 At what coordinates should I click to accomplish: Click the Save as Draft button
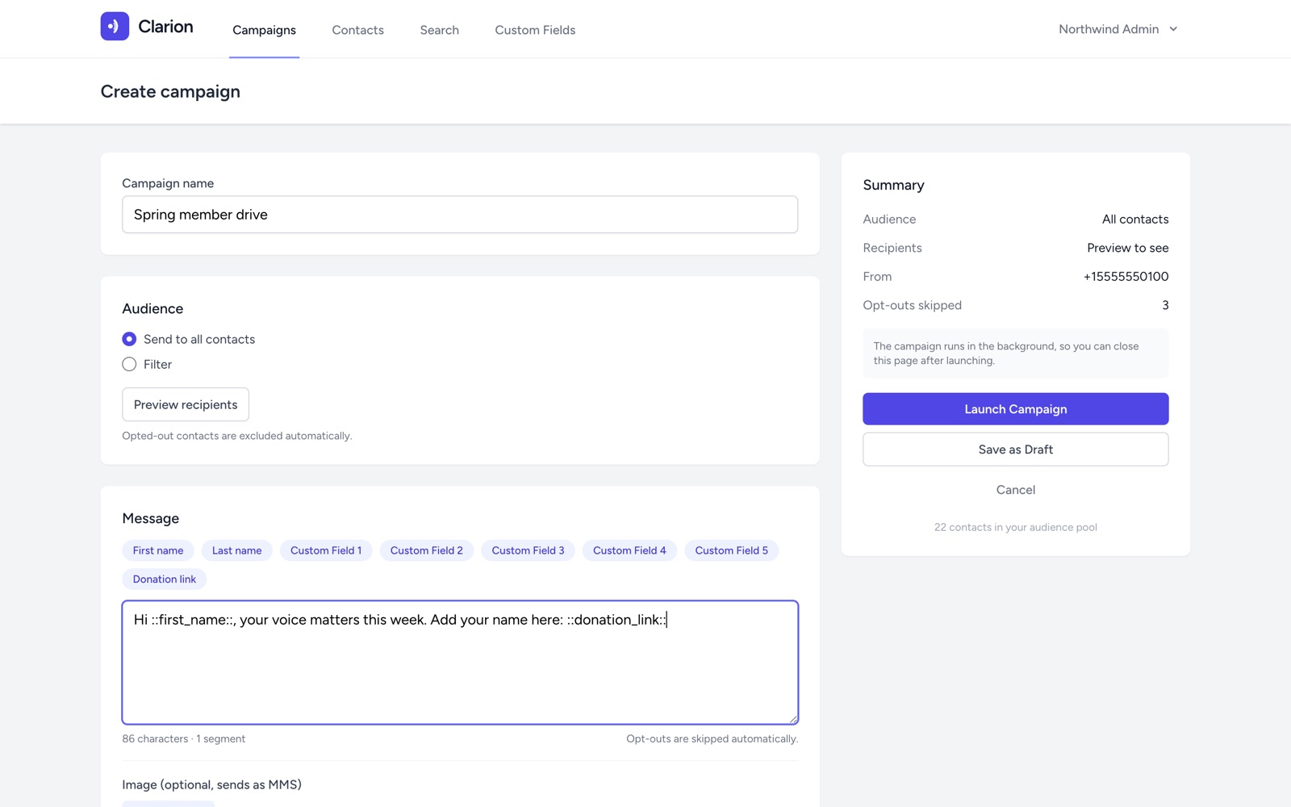tap(1015, 449)
